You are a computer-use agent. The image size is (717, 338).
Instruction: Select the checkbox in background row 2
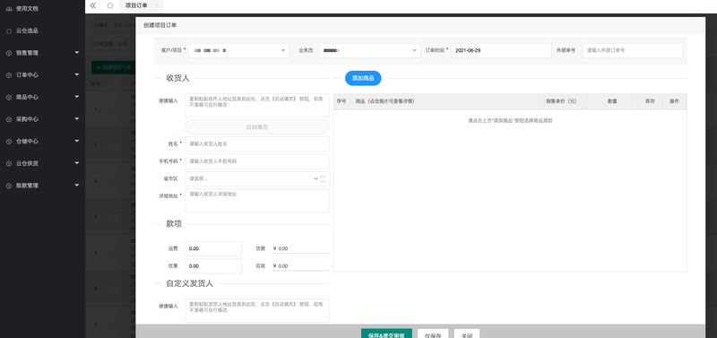click(116, 145)
